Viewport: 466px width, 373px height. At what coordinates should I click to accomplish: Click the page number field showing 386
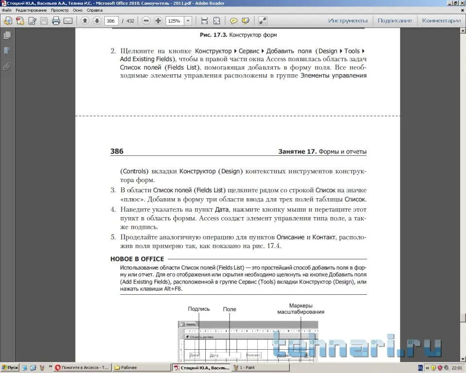pyautogui.click(x=111, y=21)
